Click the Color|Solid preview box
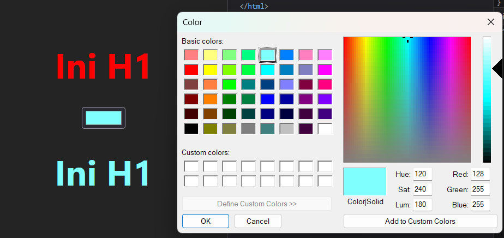Image resolution: width=504 pixels, height=238 pixels. coord(365,182)
